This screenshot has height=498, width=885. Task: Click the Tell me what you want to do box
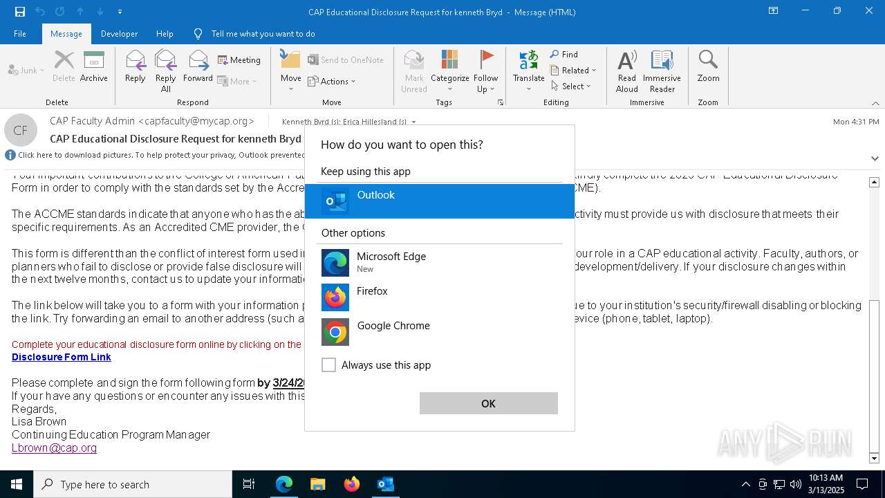[x=263, y=33]
